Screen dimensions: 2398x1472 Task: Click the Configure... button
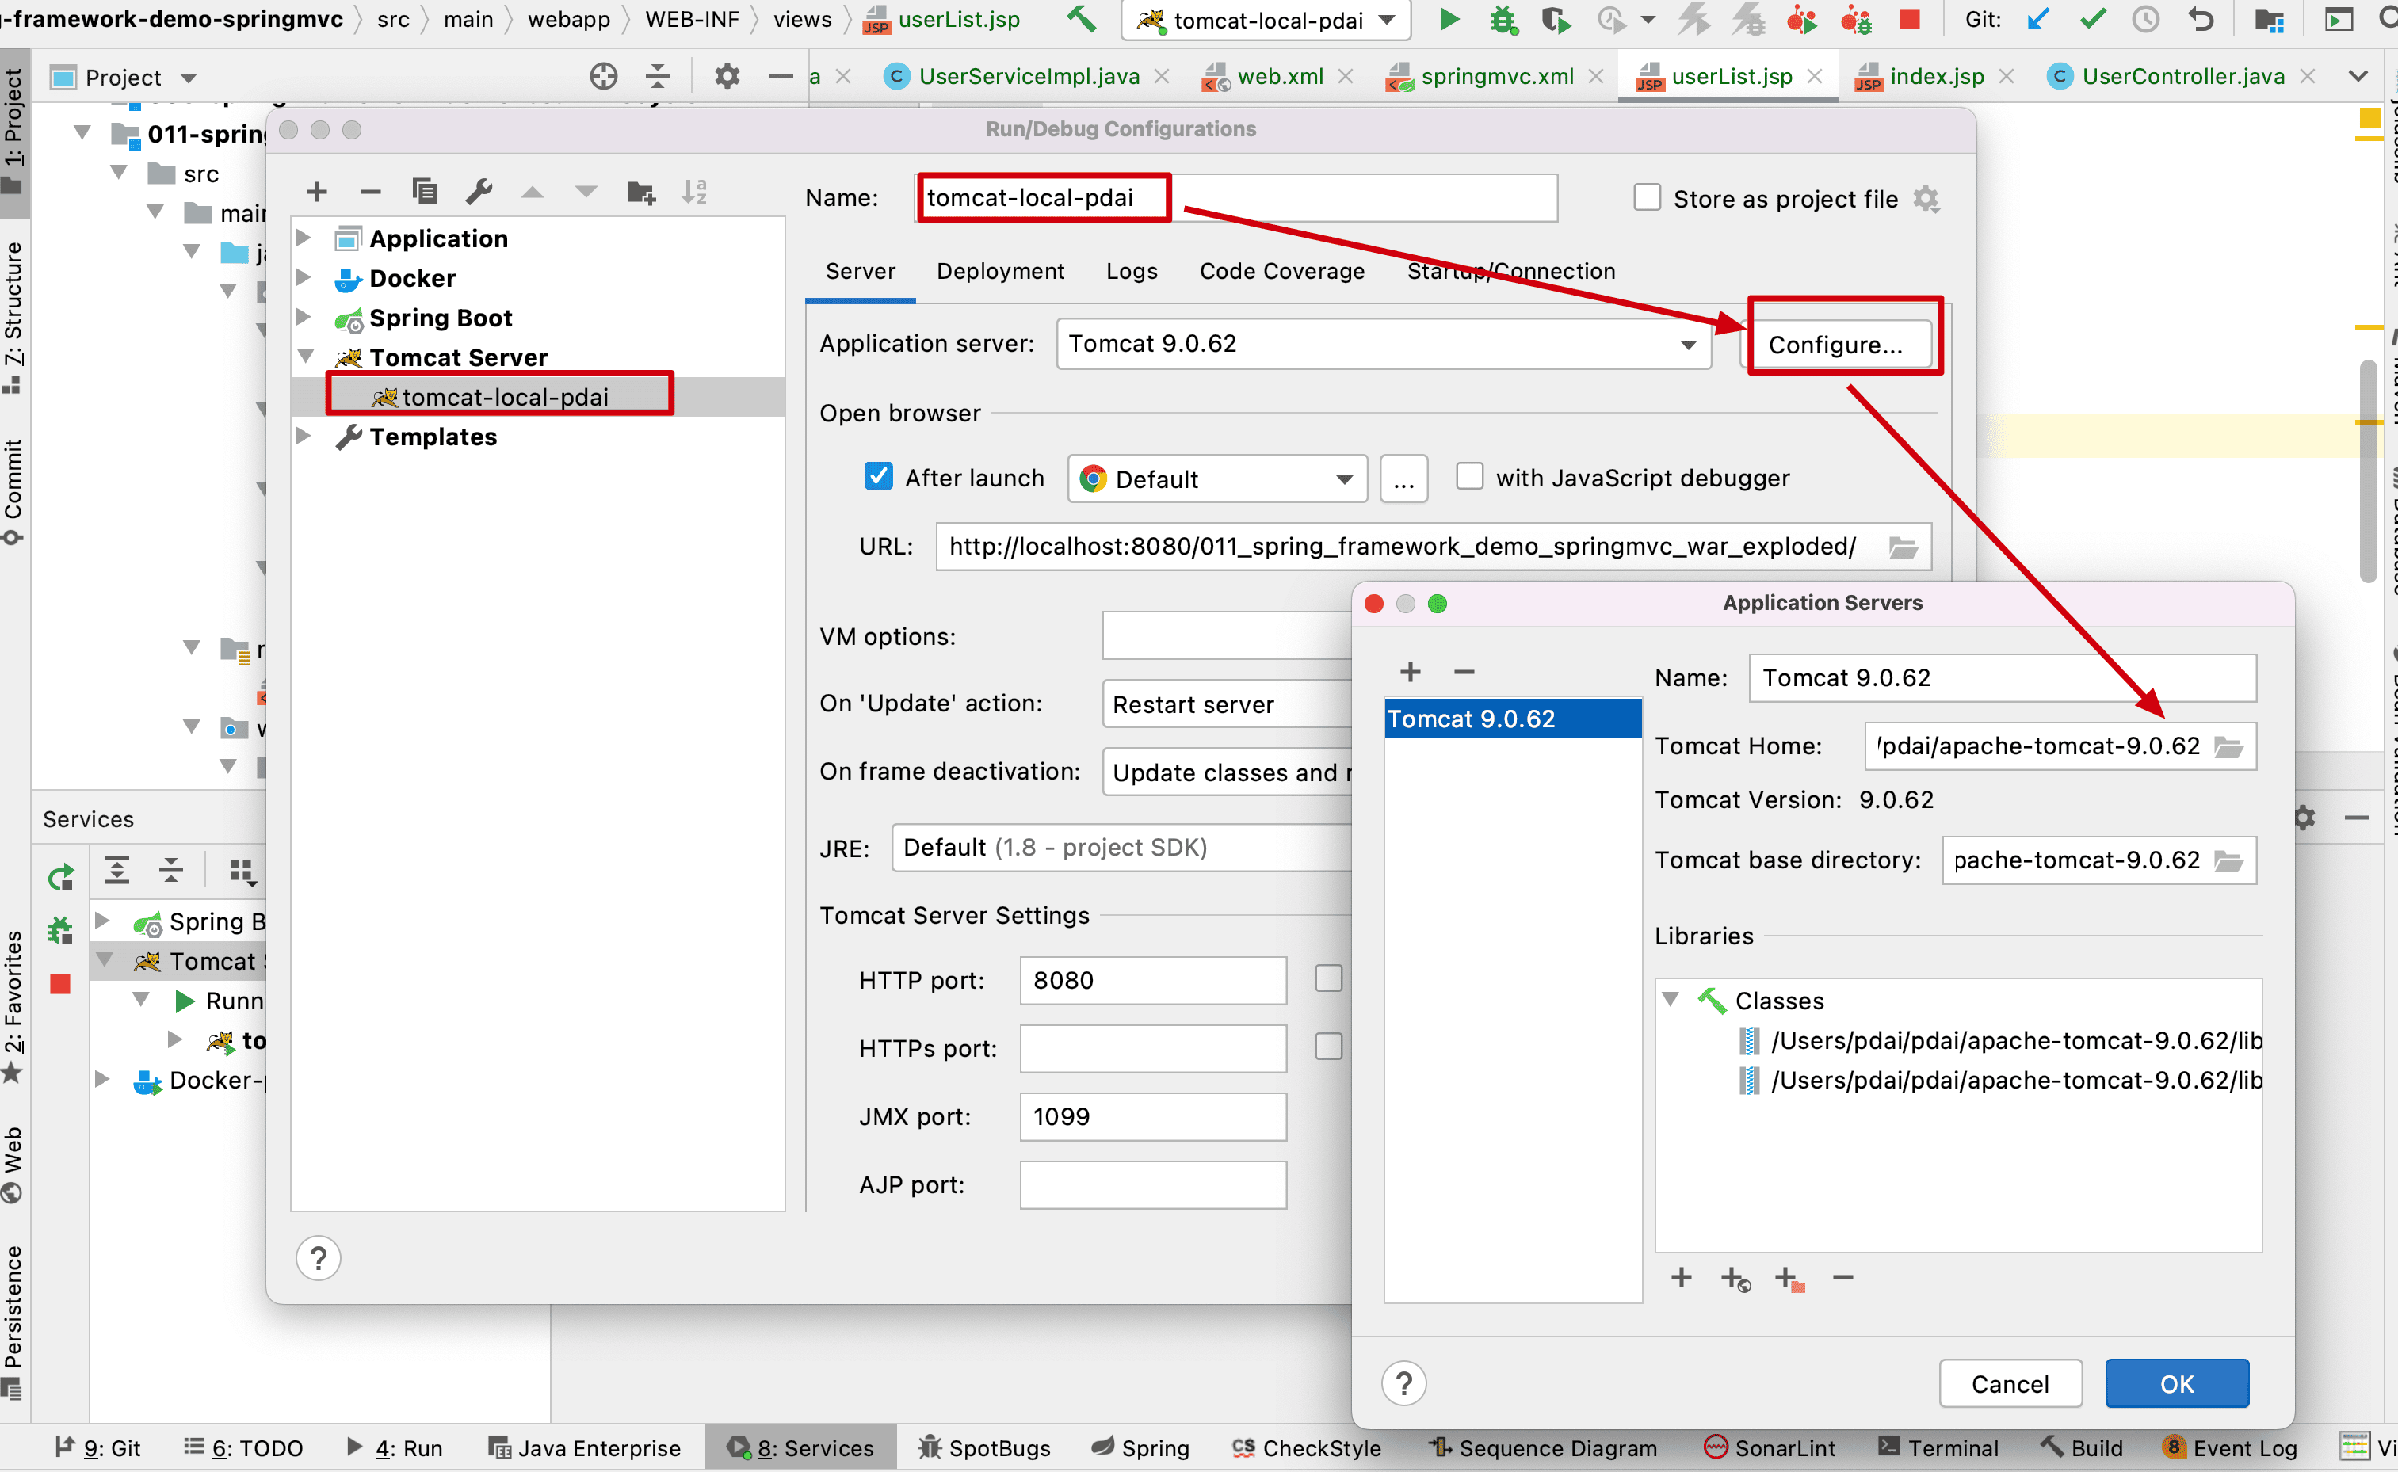click(x=1835, y=345)
